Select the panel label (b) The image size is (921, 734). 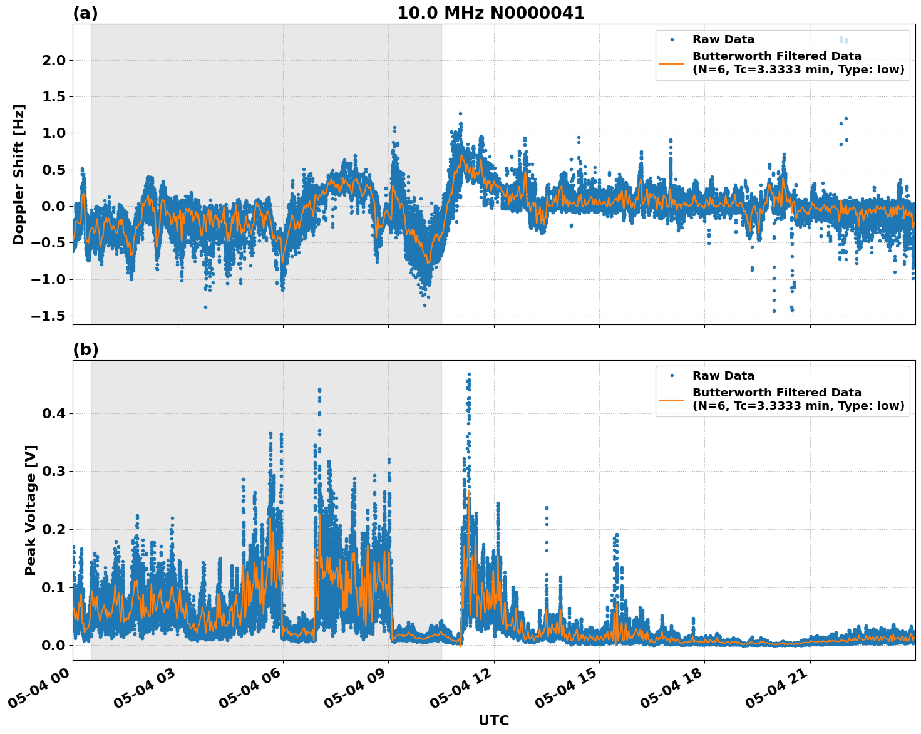(86, 349)
